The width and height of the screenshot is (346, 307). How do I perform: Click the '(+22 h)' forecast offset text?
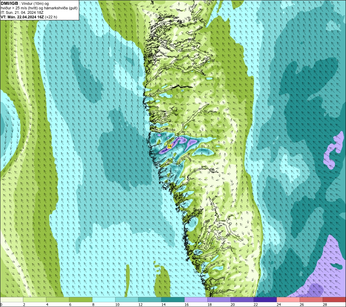[51, 17]
